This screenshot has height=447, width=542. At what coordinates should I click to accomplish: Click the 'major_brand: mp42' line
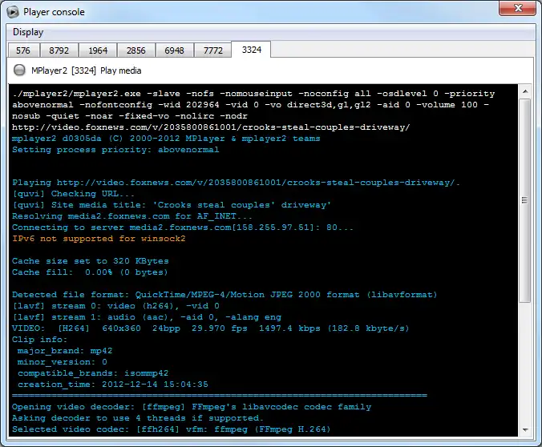click(65, 351)
